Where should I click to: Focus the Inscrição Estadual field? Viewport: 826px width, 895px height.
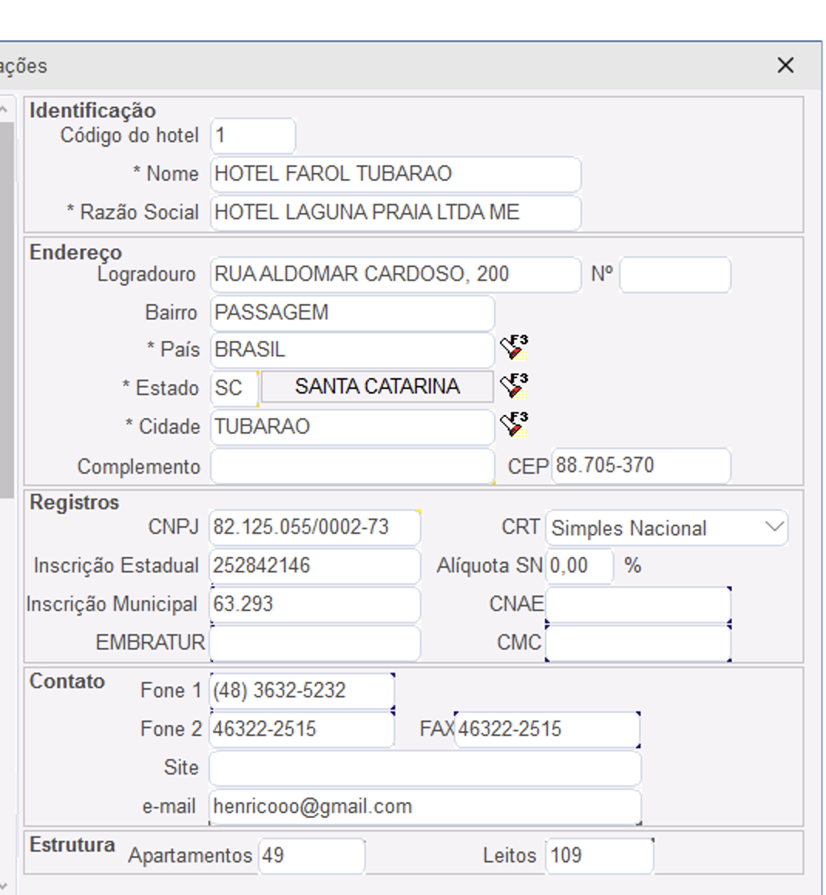click(315, 566)
